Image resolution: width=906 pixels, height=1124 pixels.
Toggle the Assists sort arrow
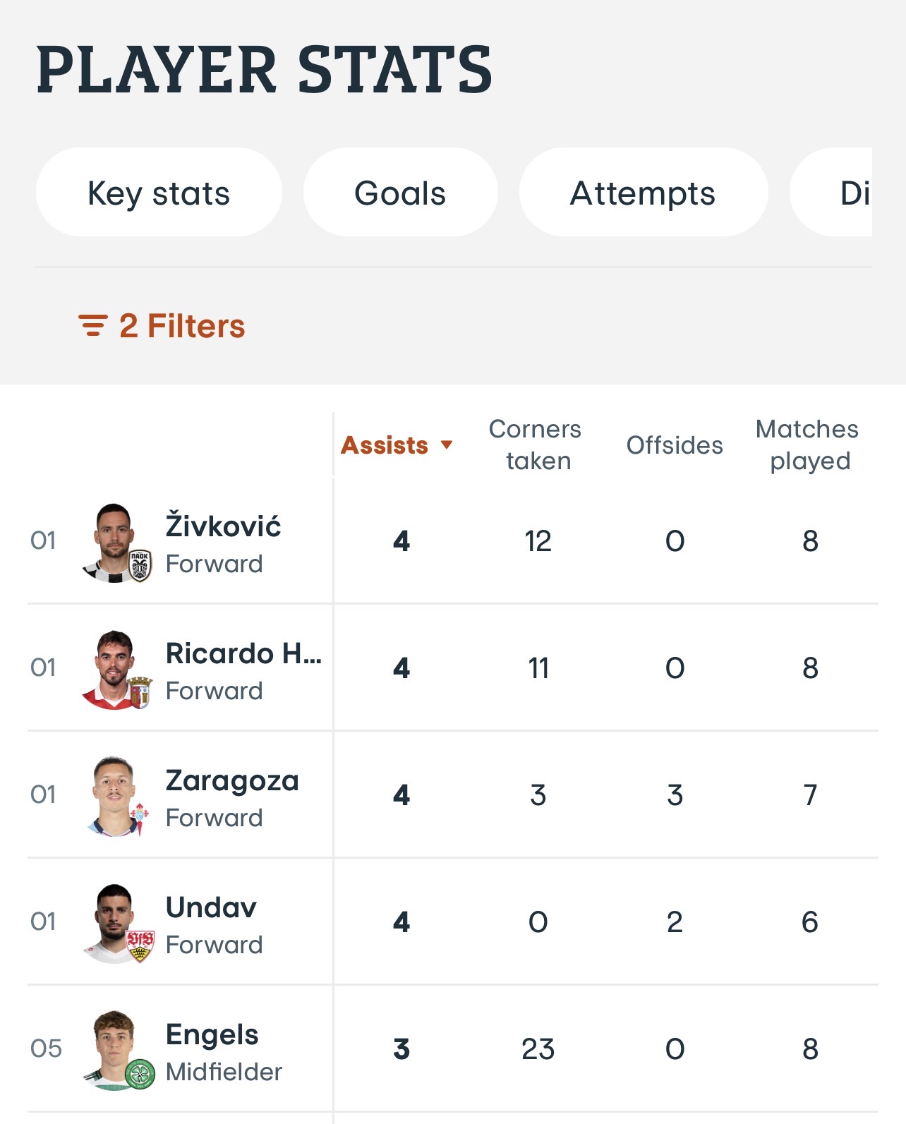click(446, 445)
